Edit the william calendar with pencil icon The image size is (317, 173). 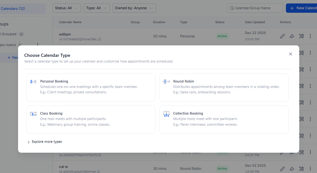click(x=282, y=36)
